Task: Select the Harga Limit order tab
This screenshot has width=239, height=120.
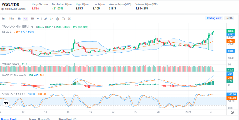Action: tap(9, 119)
